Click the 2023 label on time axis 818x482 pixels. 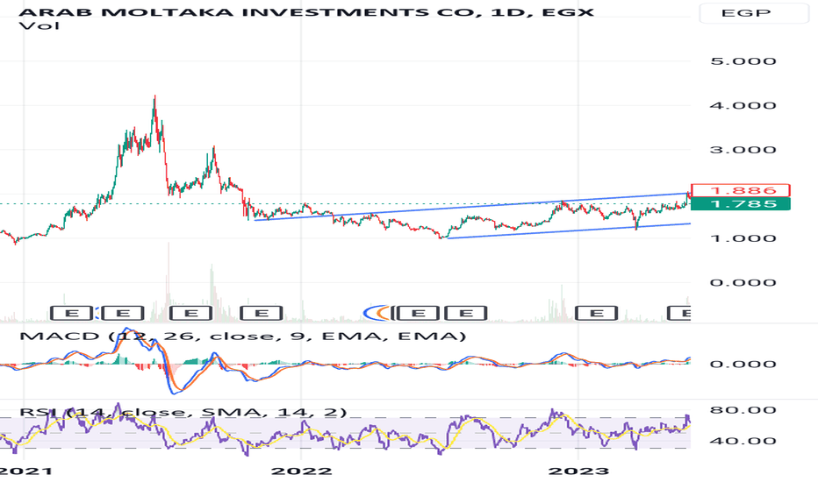click(578, 471)
